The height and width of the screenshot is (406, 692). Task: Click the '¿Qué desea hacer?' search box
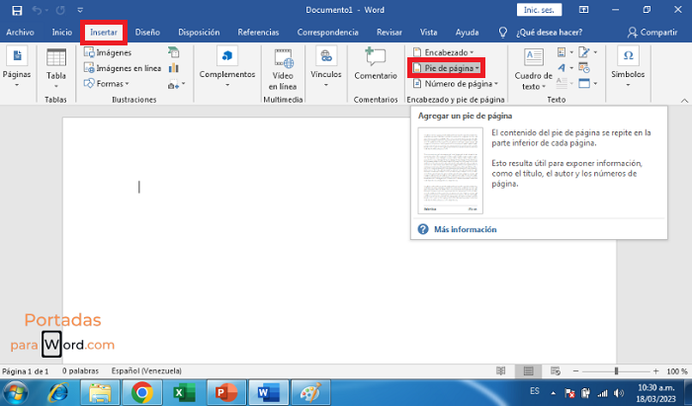[549, 33]
